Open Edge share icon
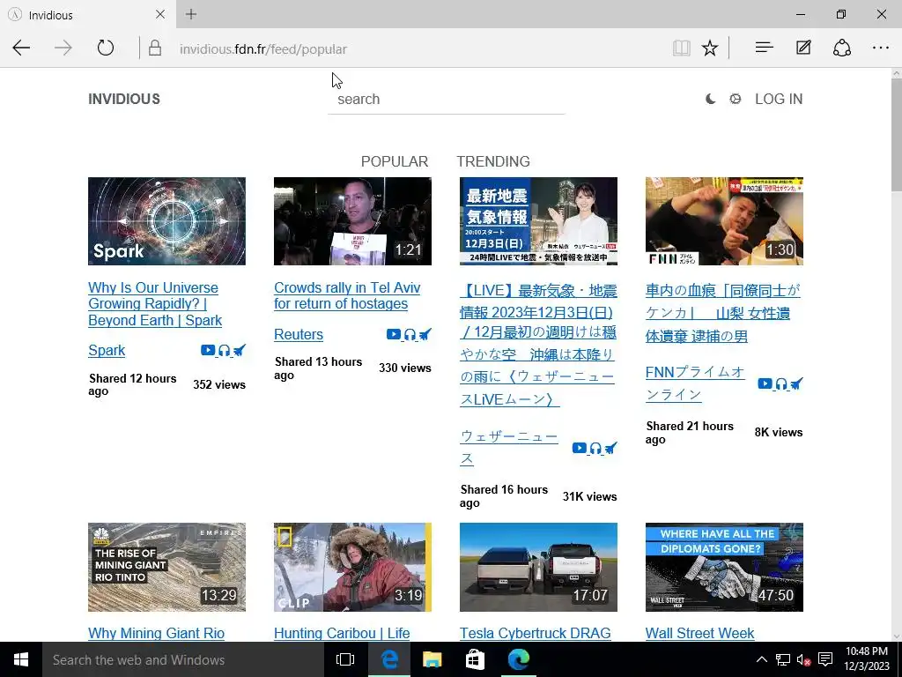902x677 pixels. [842, 48]
